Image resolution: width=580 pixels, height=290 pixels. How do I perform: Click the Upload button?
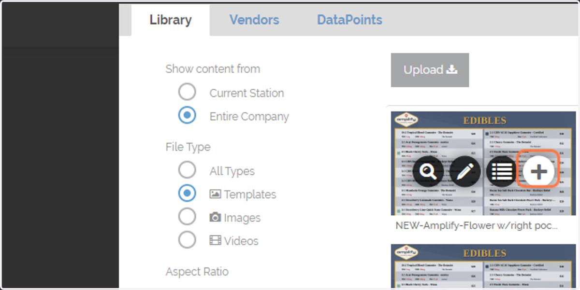(430, 70)
